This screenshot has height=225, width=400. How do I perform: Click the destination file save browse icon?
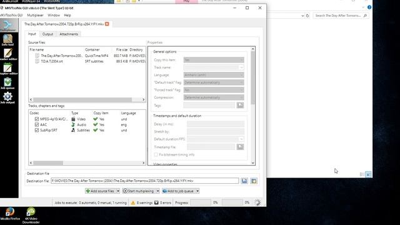click(x=244, y=181)
